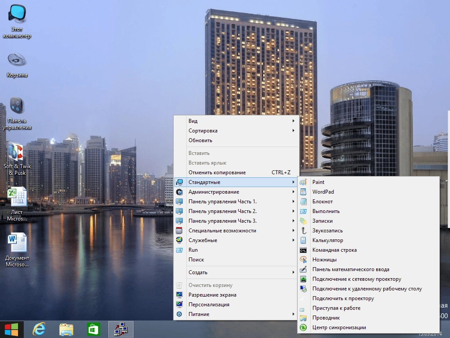Click the Ножницы snipping tool icon
The width and height of the screenshot is (450, 338).
click(303, 260)
